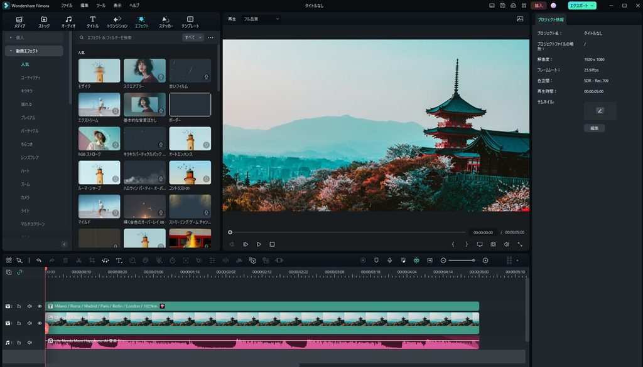
Task: Click the add-track icon left of the timeline ruler
Action: click(9, 272)
